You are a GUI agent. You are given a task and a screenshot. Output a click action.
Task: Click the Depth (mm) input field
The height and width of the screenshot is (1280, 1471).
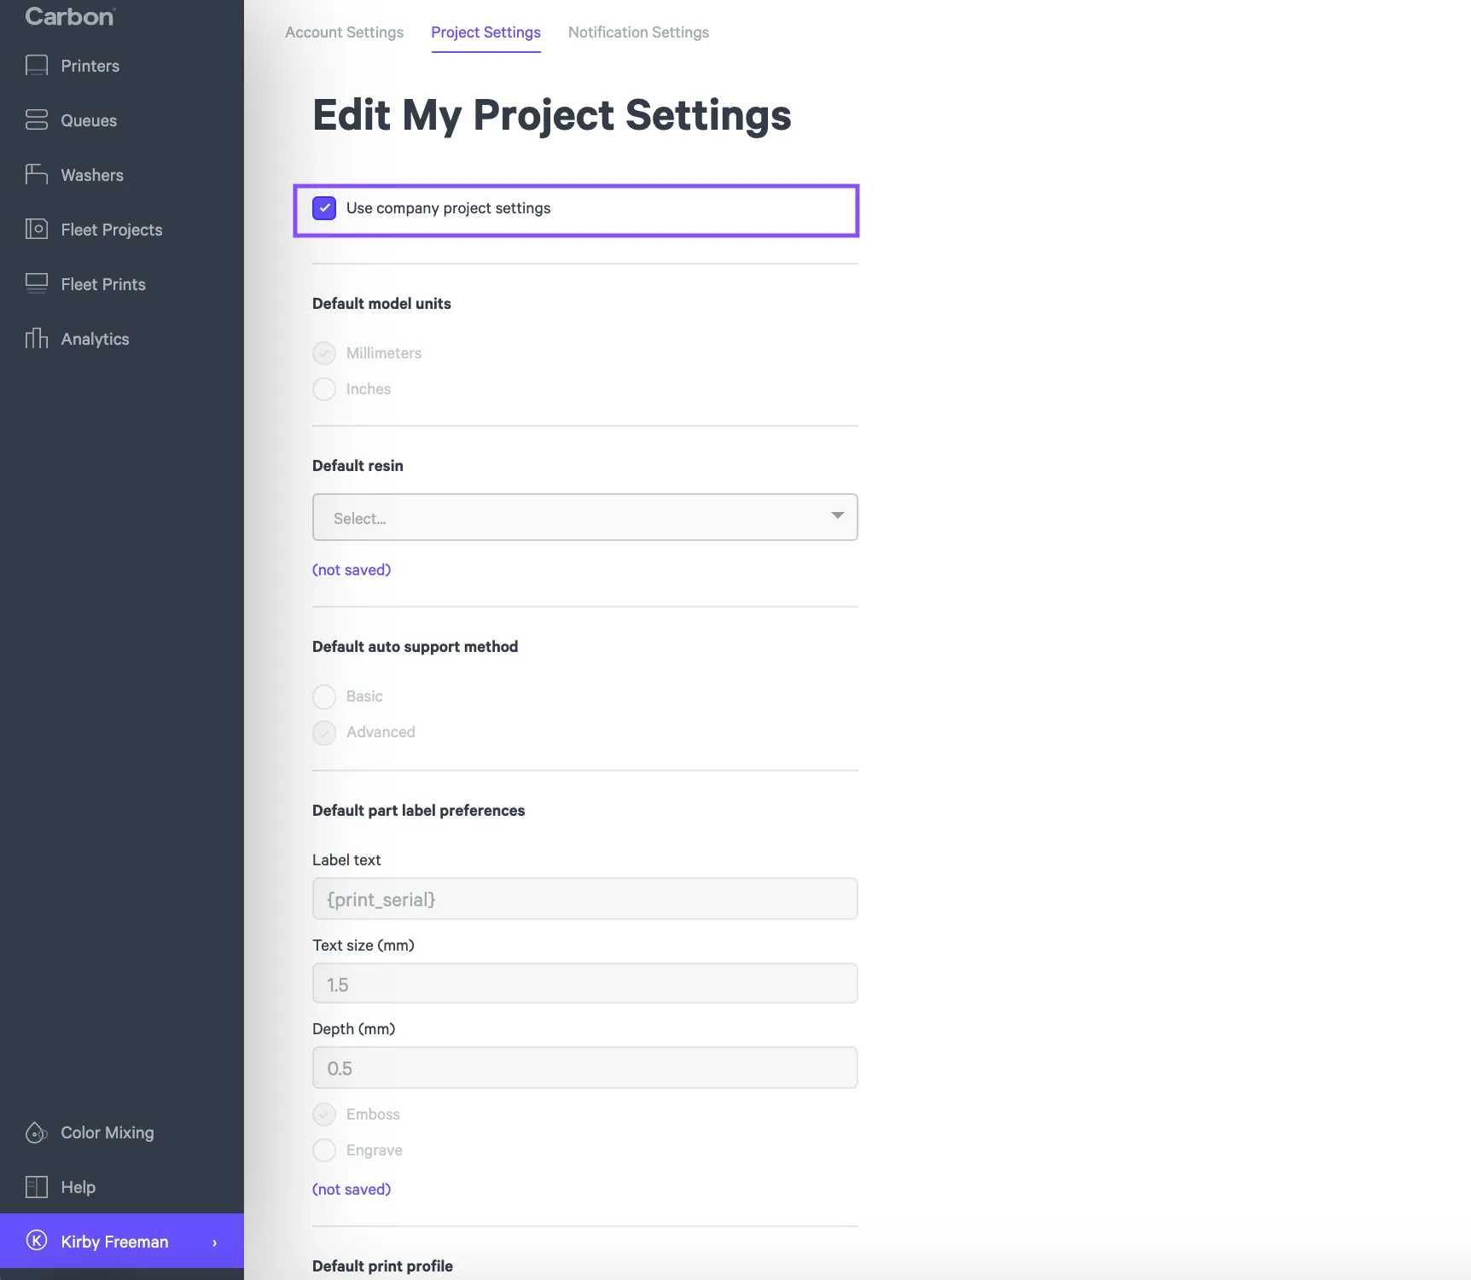pos(585,1068)
